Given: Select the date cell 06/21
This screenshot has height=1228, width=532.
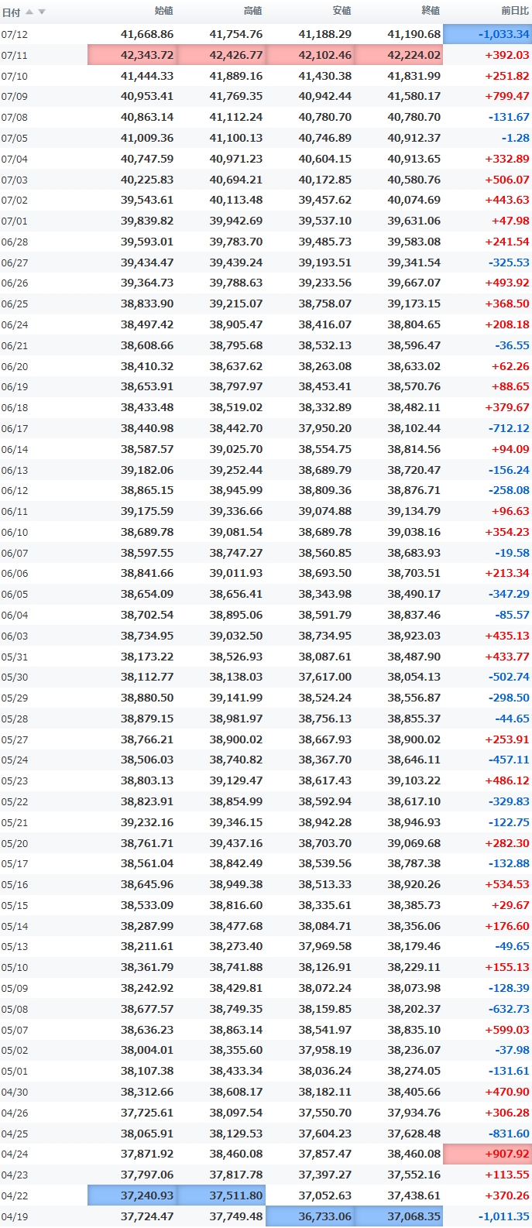Looking at the screenshot, I should [15, 346].
